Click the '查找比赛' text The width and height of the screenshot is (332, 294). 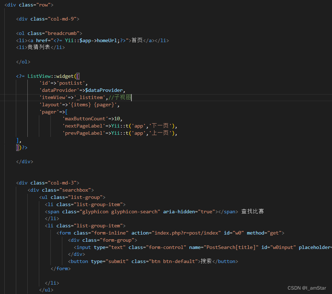[252, 211]
